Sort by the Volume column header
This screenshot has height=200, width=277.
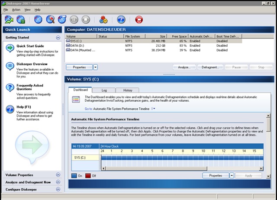[81, 36]
